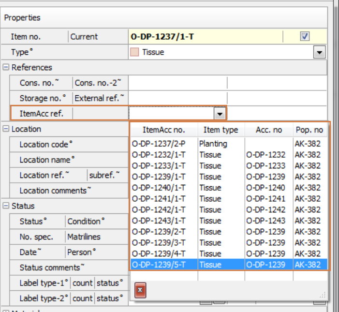This screenshot has height=312, width=339.
Task: Click the Location comments label
Action: (55, 190)
